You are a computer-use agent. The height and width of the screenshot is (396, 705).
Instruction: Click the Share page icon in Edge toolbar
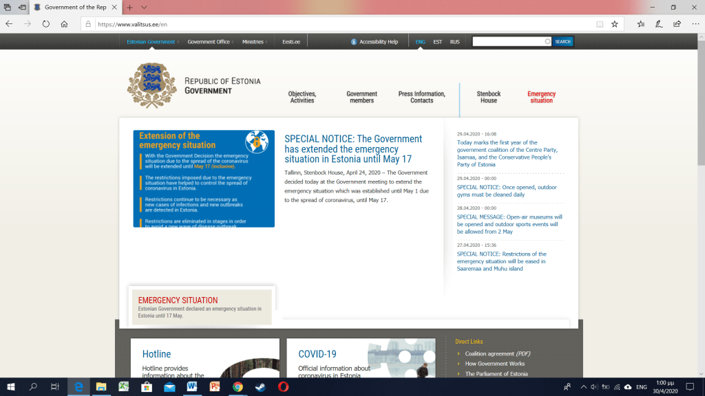pyautogui.click(x=677, y=23)
